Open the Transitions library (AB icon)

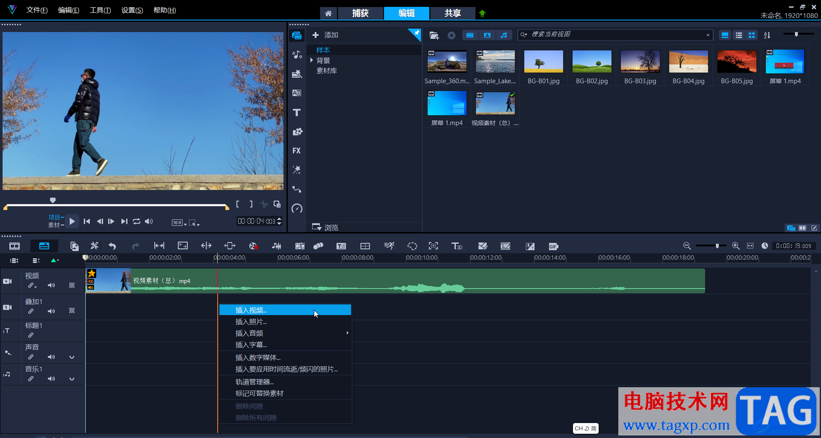tap(297, 93)
